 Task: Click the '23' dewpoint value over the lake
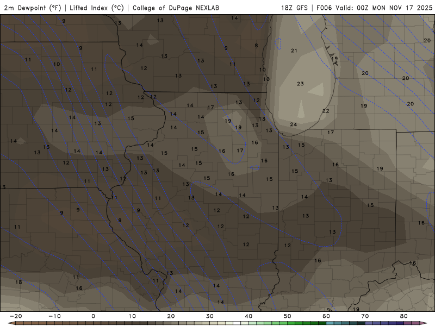point(301,84)
